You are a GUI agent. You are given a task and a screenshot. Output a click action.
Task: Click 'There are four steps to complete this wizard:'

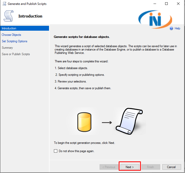[82, 61]
